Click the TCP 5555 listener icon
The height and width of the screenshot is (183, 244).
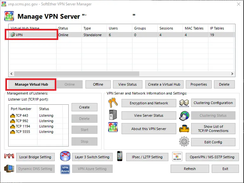click(x=13, y=132)
